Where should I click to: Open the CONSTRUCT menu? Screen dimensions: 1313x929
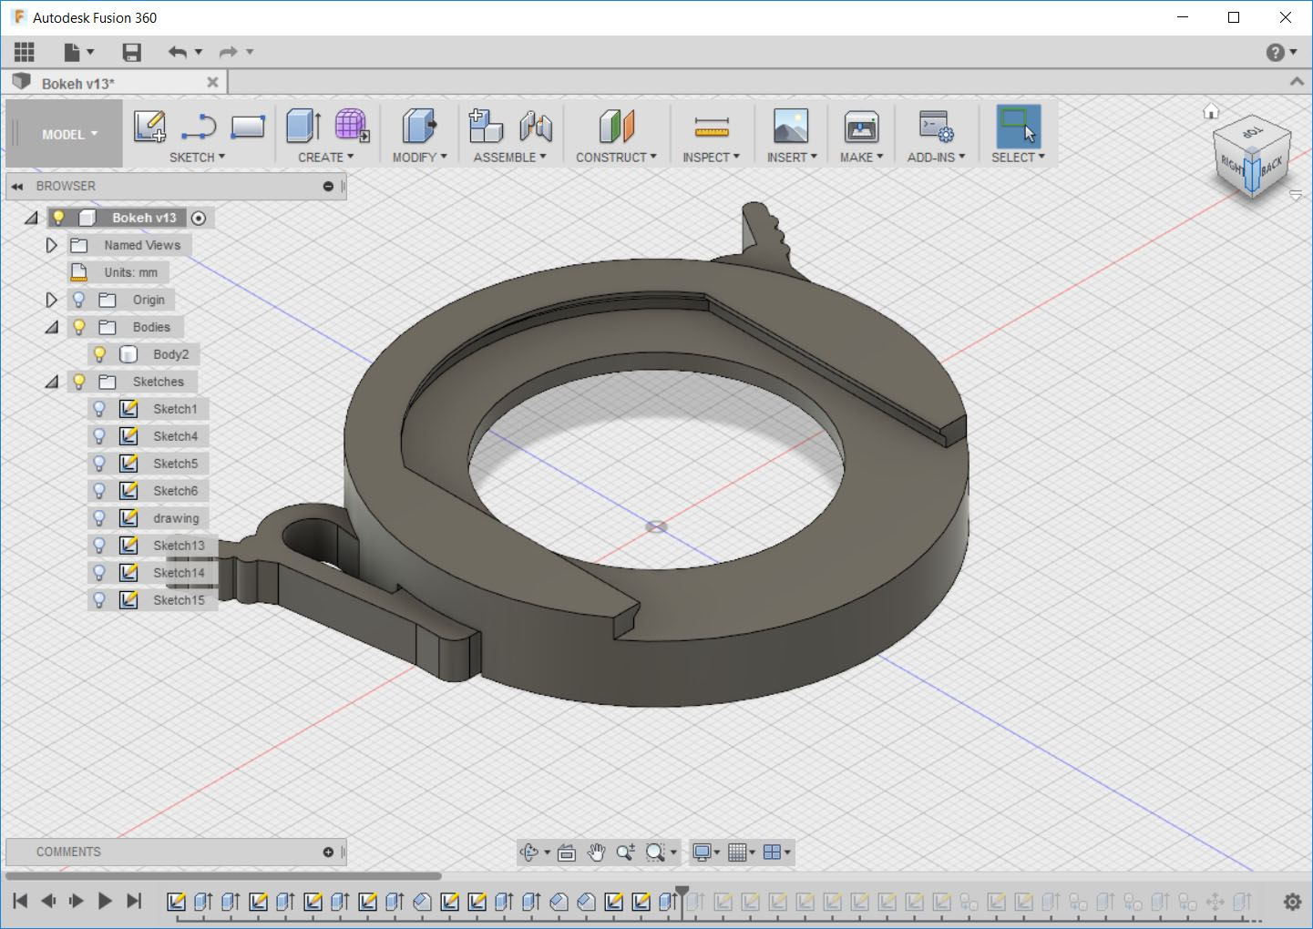pos(616,158)
